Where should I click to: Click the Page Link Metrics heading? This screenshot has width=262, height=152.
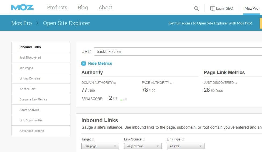tap(224, 73)
